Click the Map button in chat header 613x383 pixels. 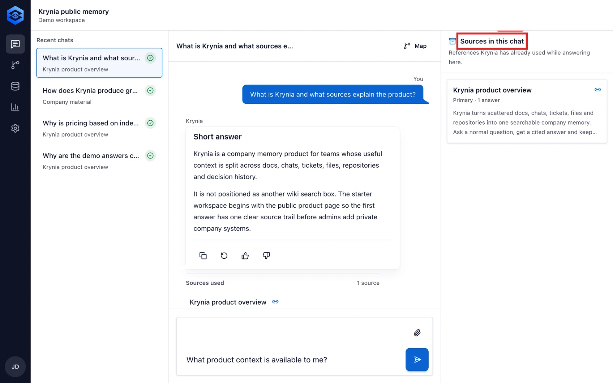[x=415, y=46]
